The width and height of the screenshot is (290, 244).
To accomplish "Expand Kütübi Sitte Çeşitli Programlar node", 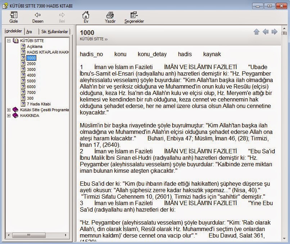I will point(9,110).
